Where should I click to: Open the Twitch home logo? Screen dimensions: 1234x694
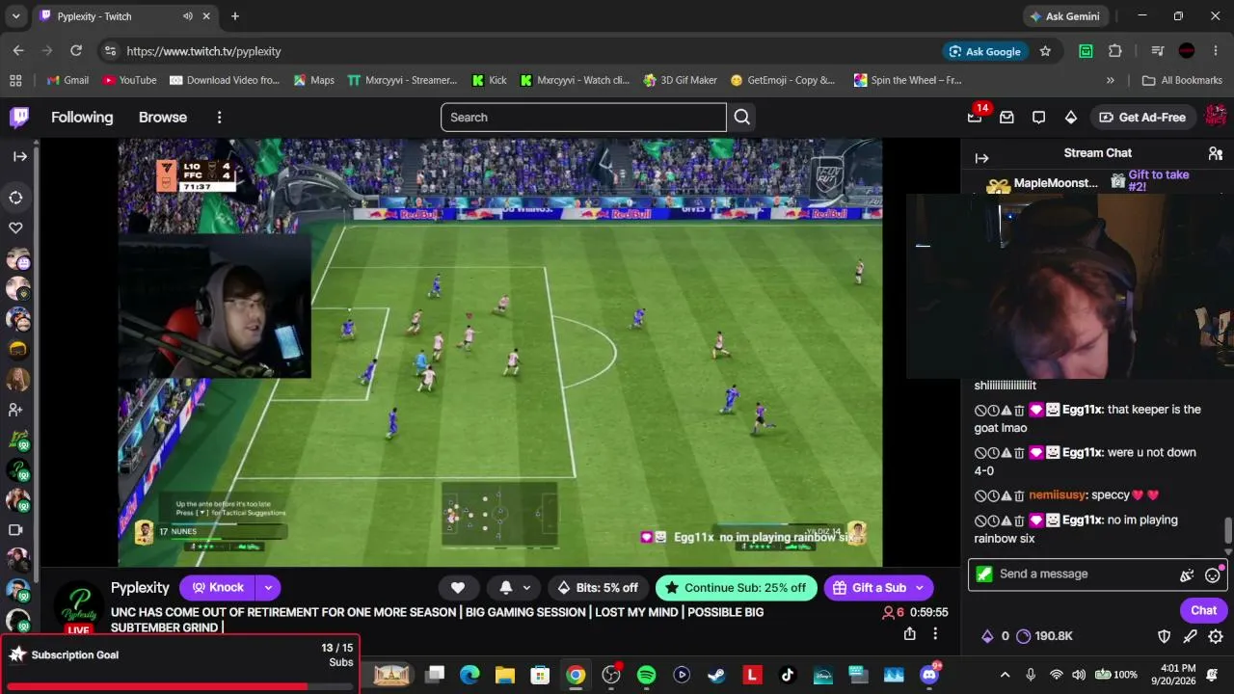point(19,118)
